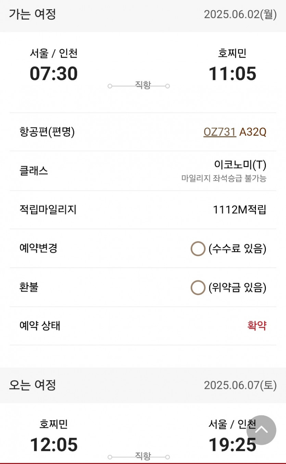This screenshot has width=286, height=464.
Task: Click the 항공편(편명) row label
Action: (x=47, y=132)
